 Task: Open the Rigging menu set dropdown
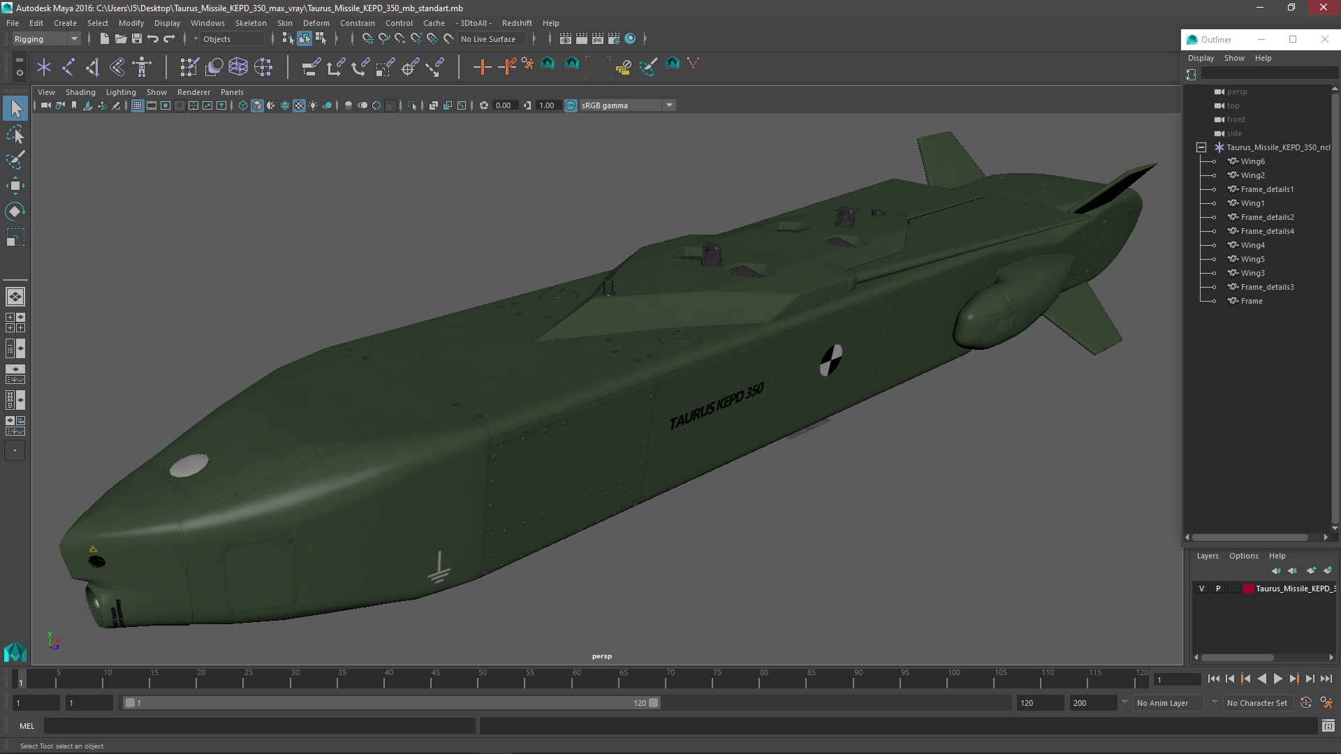[46, 39]
